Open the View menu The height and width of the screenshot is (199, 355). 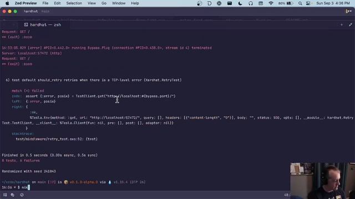pos(92,3)
